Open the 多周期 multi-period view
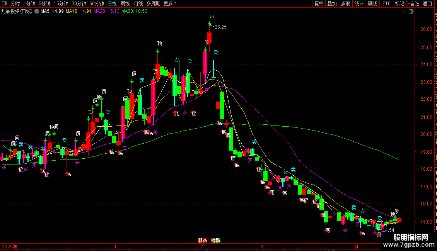Image resolution: width=437 pixels, height=251 pixels. click(x=153, y=3)
